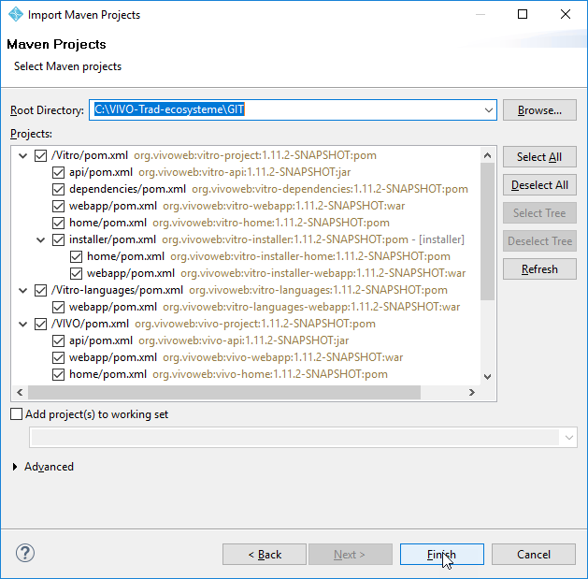Screen dimensions: 588x579
Task: Maximize the Import Maven Projects window
Action: click(523, 14)
